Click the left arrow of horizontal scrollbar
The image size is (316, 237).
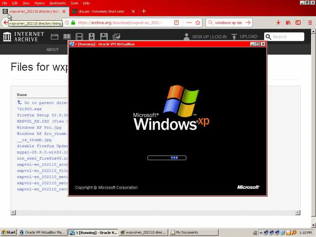(x=13, y=212)
